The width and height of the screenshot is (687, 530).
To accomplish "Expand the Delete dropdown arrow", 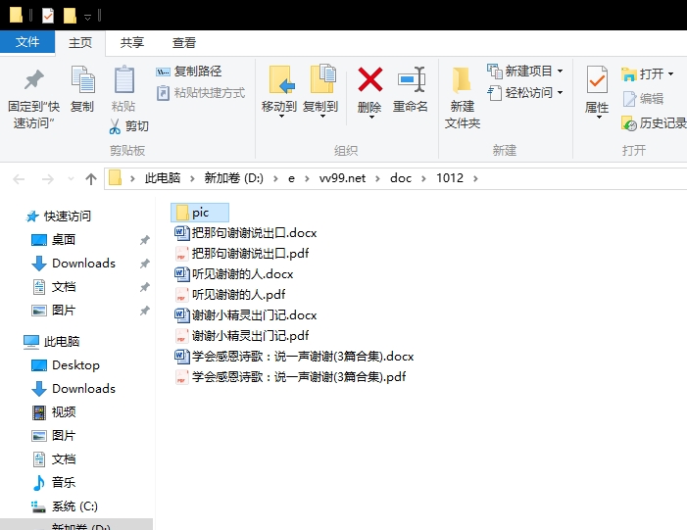I will click(x=371, y=117).
